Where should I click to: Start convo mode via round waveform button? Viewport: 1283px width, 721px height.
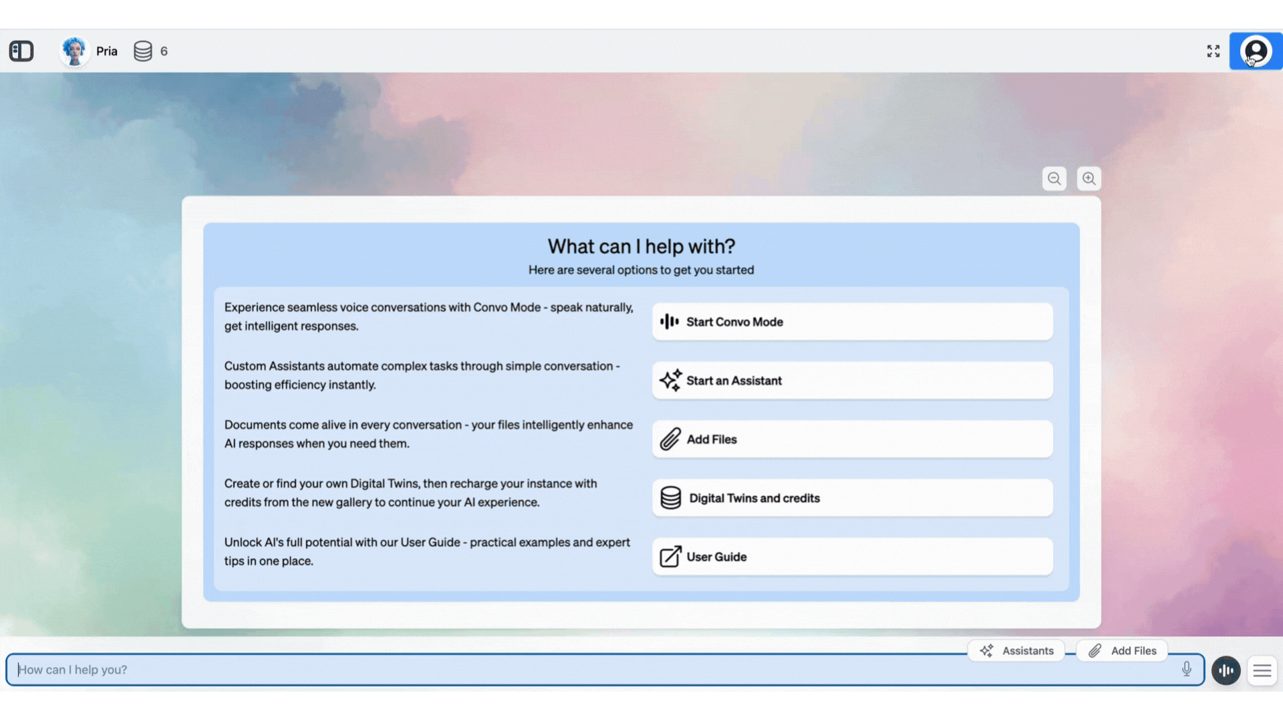tap(1226, 670)
